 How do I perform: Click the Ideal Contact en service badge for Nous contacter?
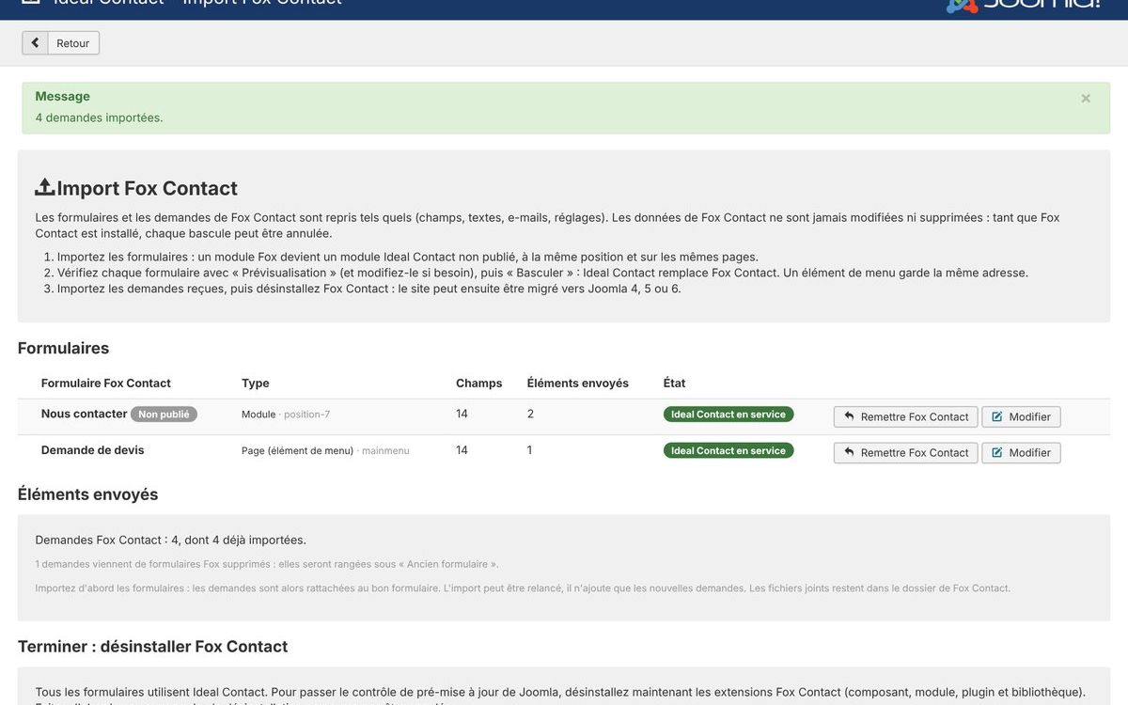coord(728,415)
